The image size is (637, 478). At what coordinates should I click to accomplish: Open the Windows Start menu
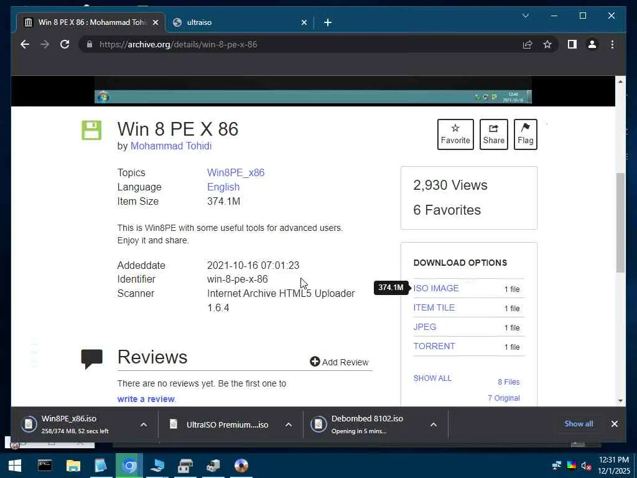(15, 466)
